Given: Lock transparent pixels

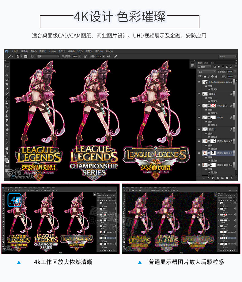Looking at the screenshot, I should [205, 76].
